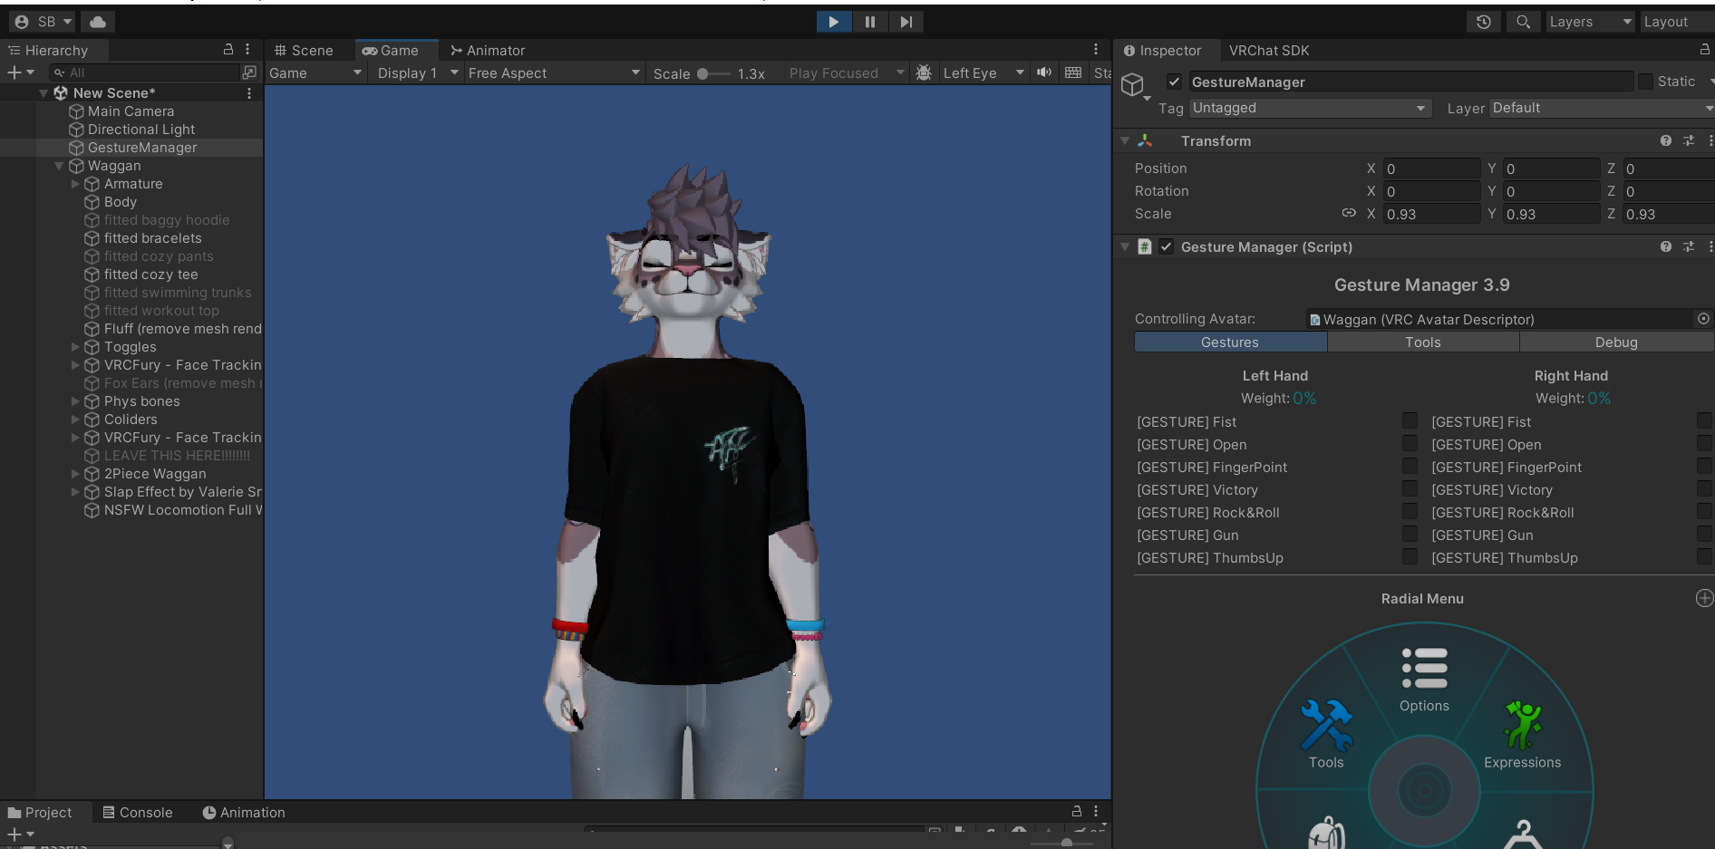Open the Layers dropdown
Viewport: 1715px width, 849px height.
[x=1590, y=22]
